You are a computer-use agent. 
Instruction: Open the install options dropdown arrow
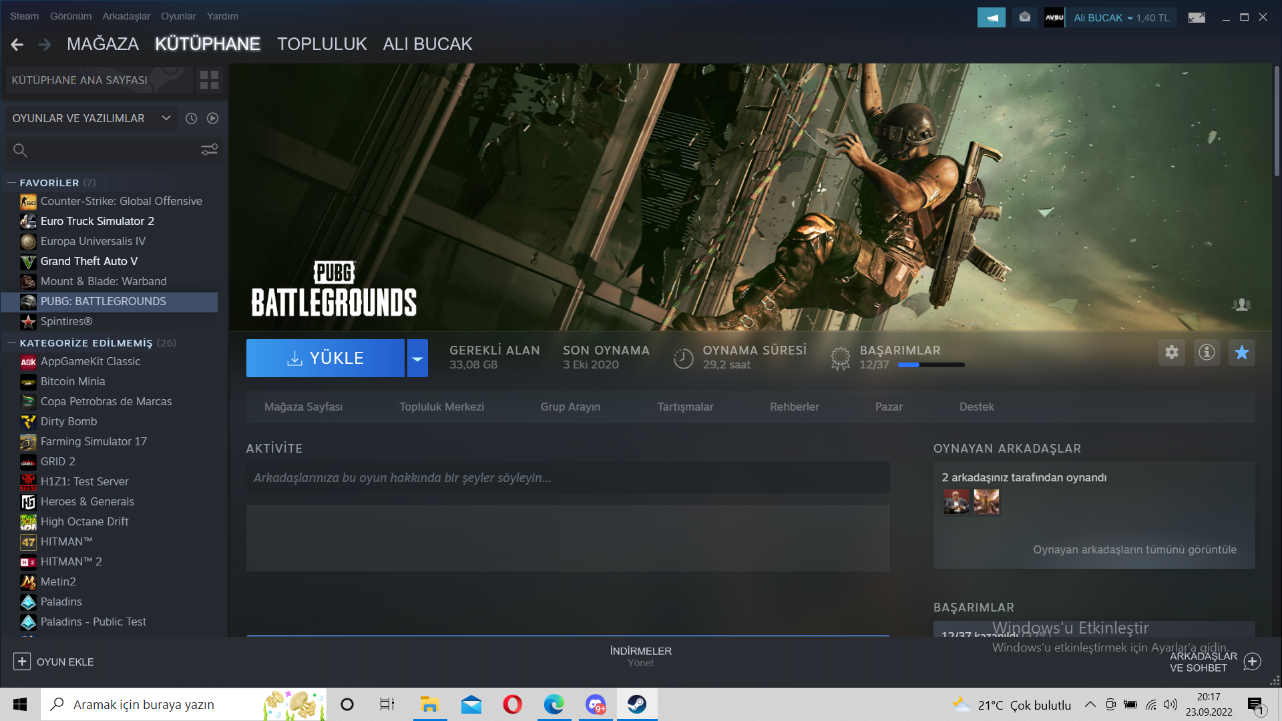tap(417, 358)
